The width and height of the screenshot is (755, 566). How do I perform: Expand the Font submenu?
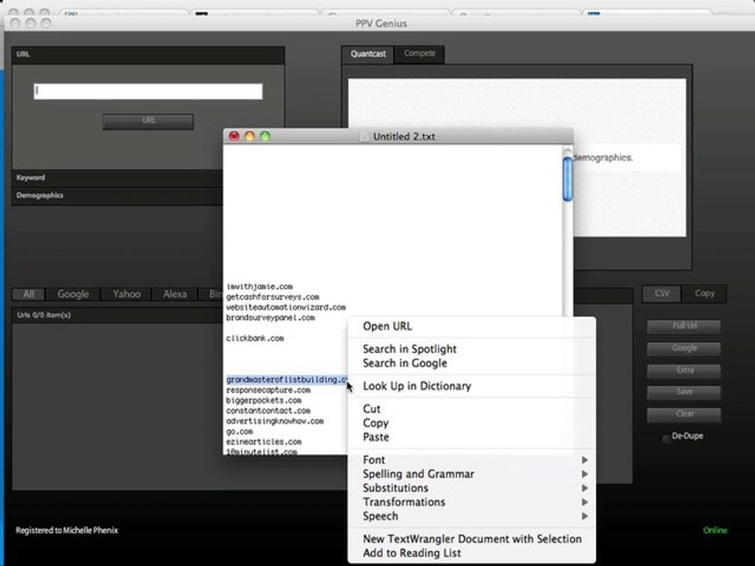[x=471, y=460]
